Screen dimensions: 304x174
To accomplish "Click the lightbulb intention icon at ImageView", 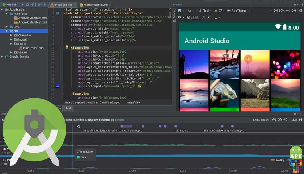I will click(x=67, y=47).
